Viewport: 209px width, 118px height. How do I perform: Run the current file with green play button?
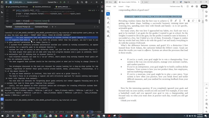pyautogui.click(x=61, y=2)
